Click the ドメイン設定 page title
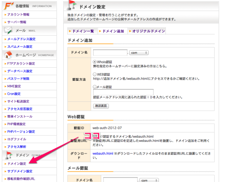The width and height of the screenshot is (226, 182). coord(92,7)
